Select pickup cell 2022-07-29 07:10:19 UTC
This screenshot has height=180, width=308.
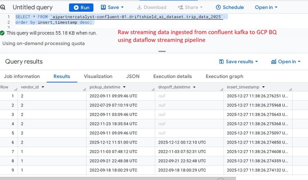point(121,105)
